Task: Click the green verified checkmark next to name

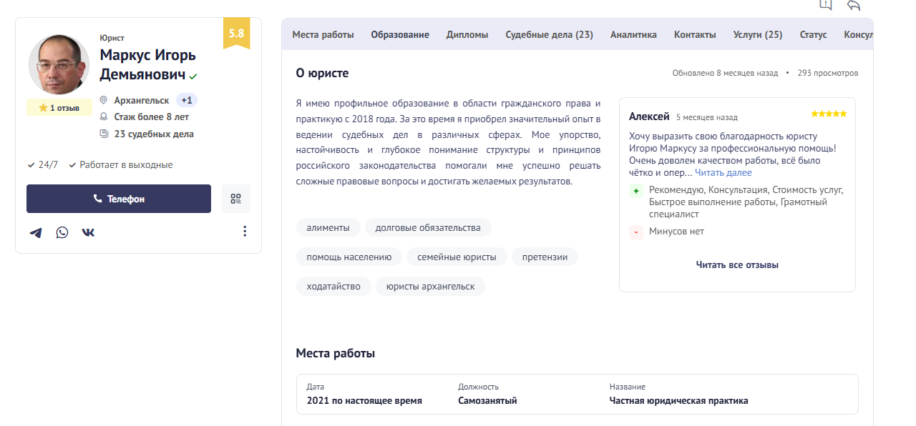Action: point(194,76)
